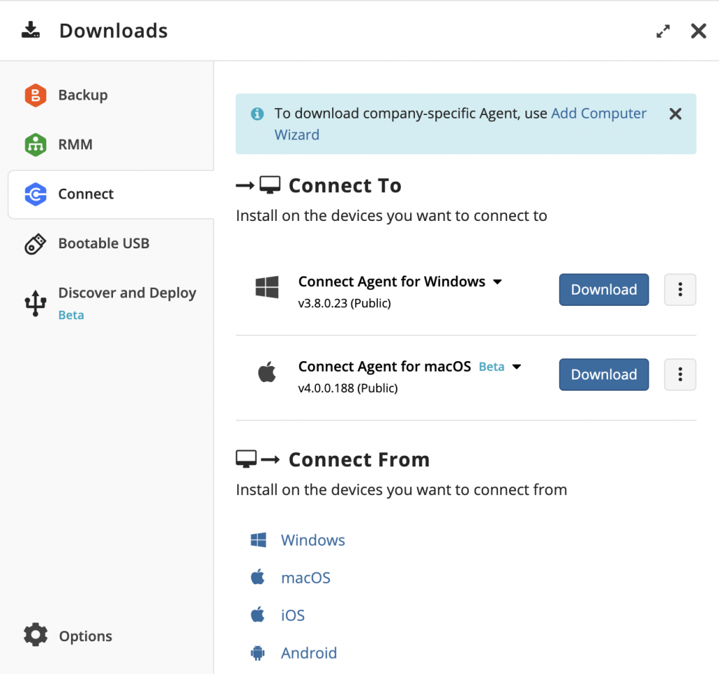The image size is (719, 674).
Task: Click the Backup orange hexagon icon
Action: 35,95
